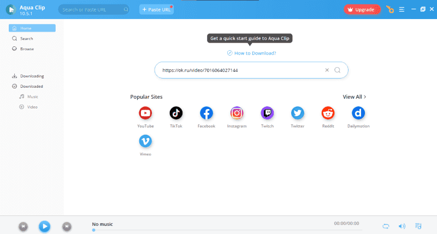Open the TikTok site icon

pos(176,113)
